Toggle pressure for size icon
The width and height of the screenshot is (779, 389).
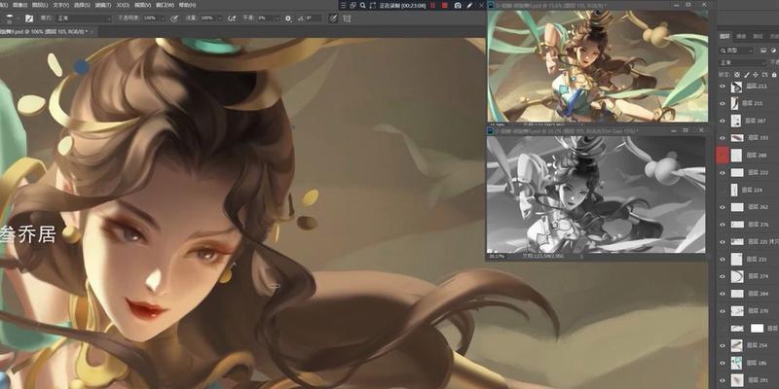[333, 18]
